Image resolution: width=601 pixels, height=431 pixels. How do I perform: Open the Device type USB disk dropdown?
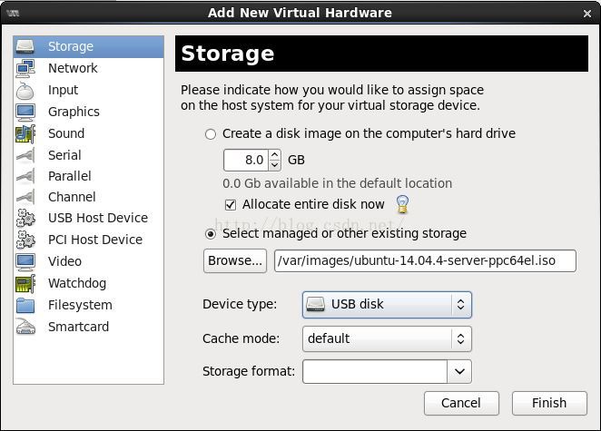[x=387, y=305]
